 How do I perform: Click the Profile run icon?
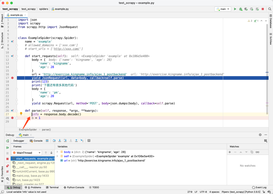point(252,9)
